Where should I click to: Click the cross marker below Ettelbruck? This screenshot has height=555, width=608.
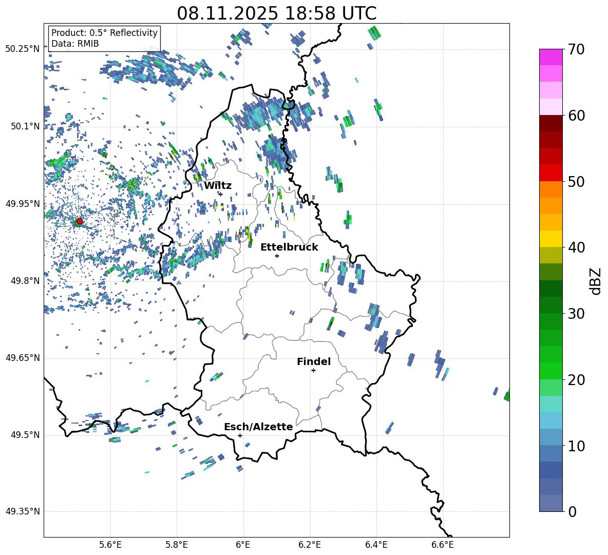[x=277, y=256]
